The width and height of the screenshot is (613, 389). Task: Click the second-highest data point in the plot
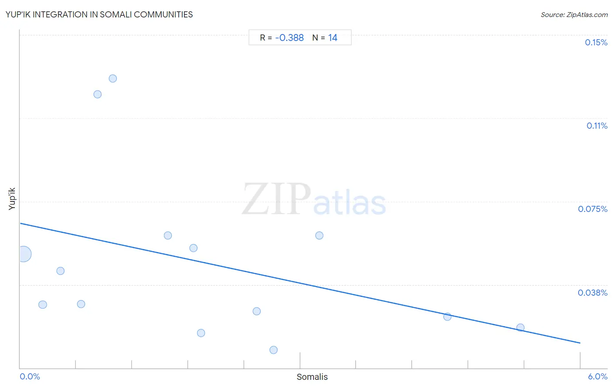pyautogui.click(x=98, y=94)
